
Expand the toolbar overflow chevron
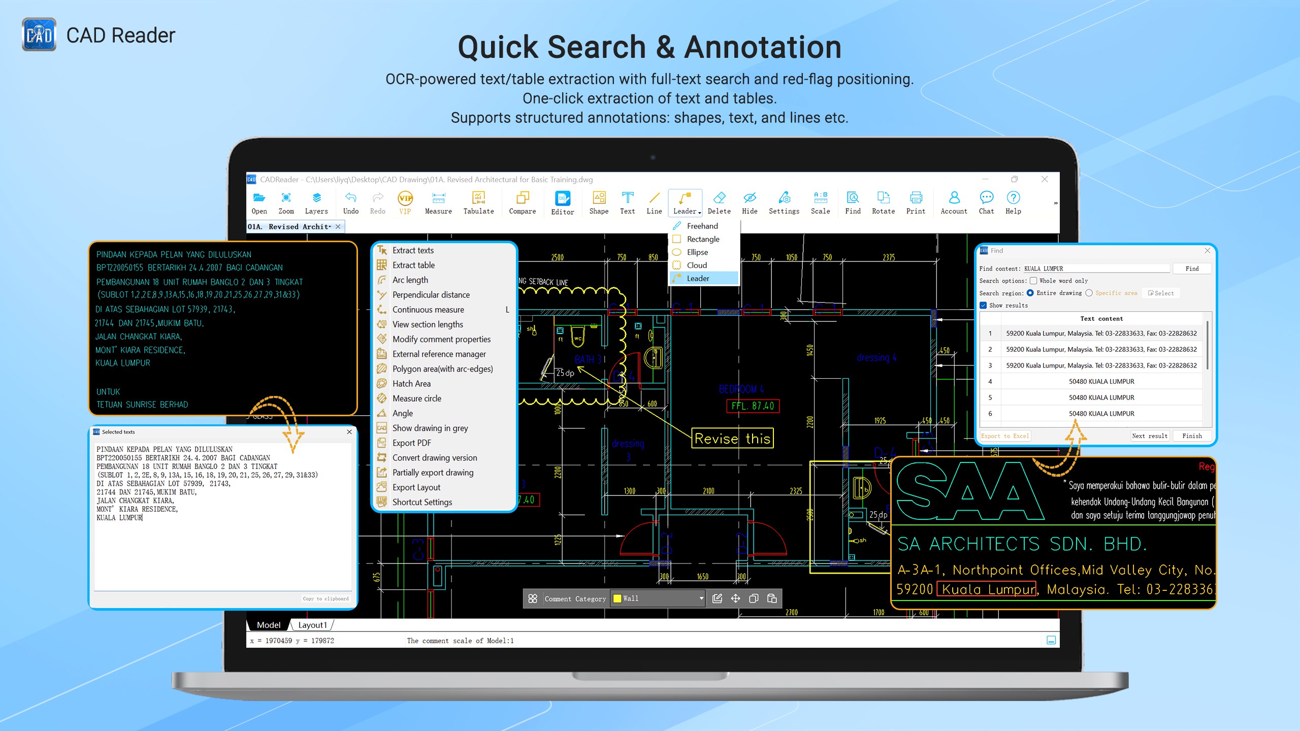1055,203
